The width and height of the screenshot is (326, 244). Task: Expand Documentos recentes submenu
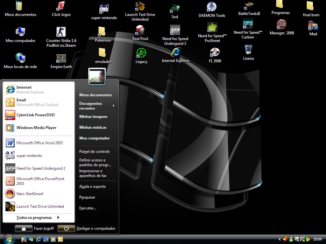click(97, 106)
